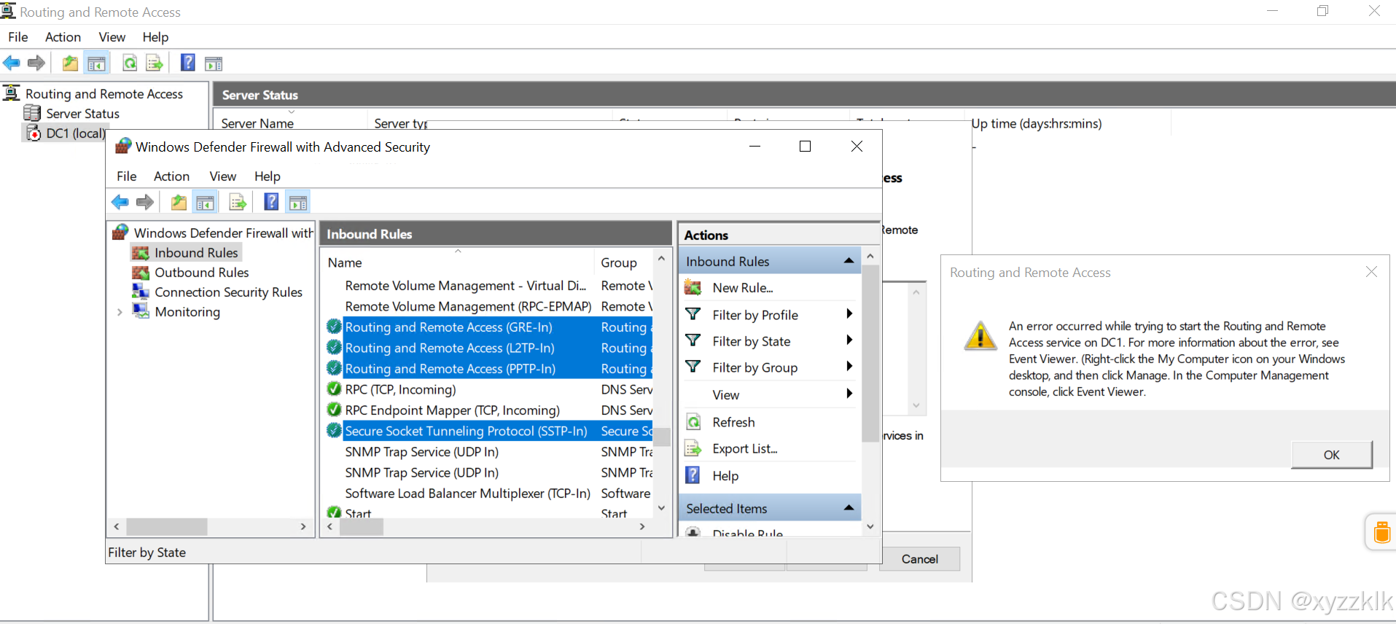Click Help icon in Actions pane
1396x624 pixels.
693,475
